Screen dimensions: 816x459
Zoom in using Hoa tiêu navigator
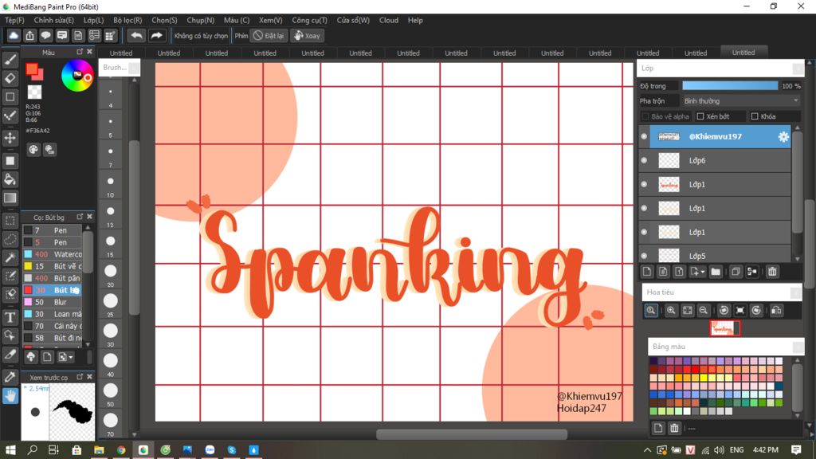click(x=671, y=311)
